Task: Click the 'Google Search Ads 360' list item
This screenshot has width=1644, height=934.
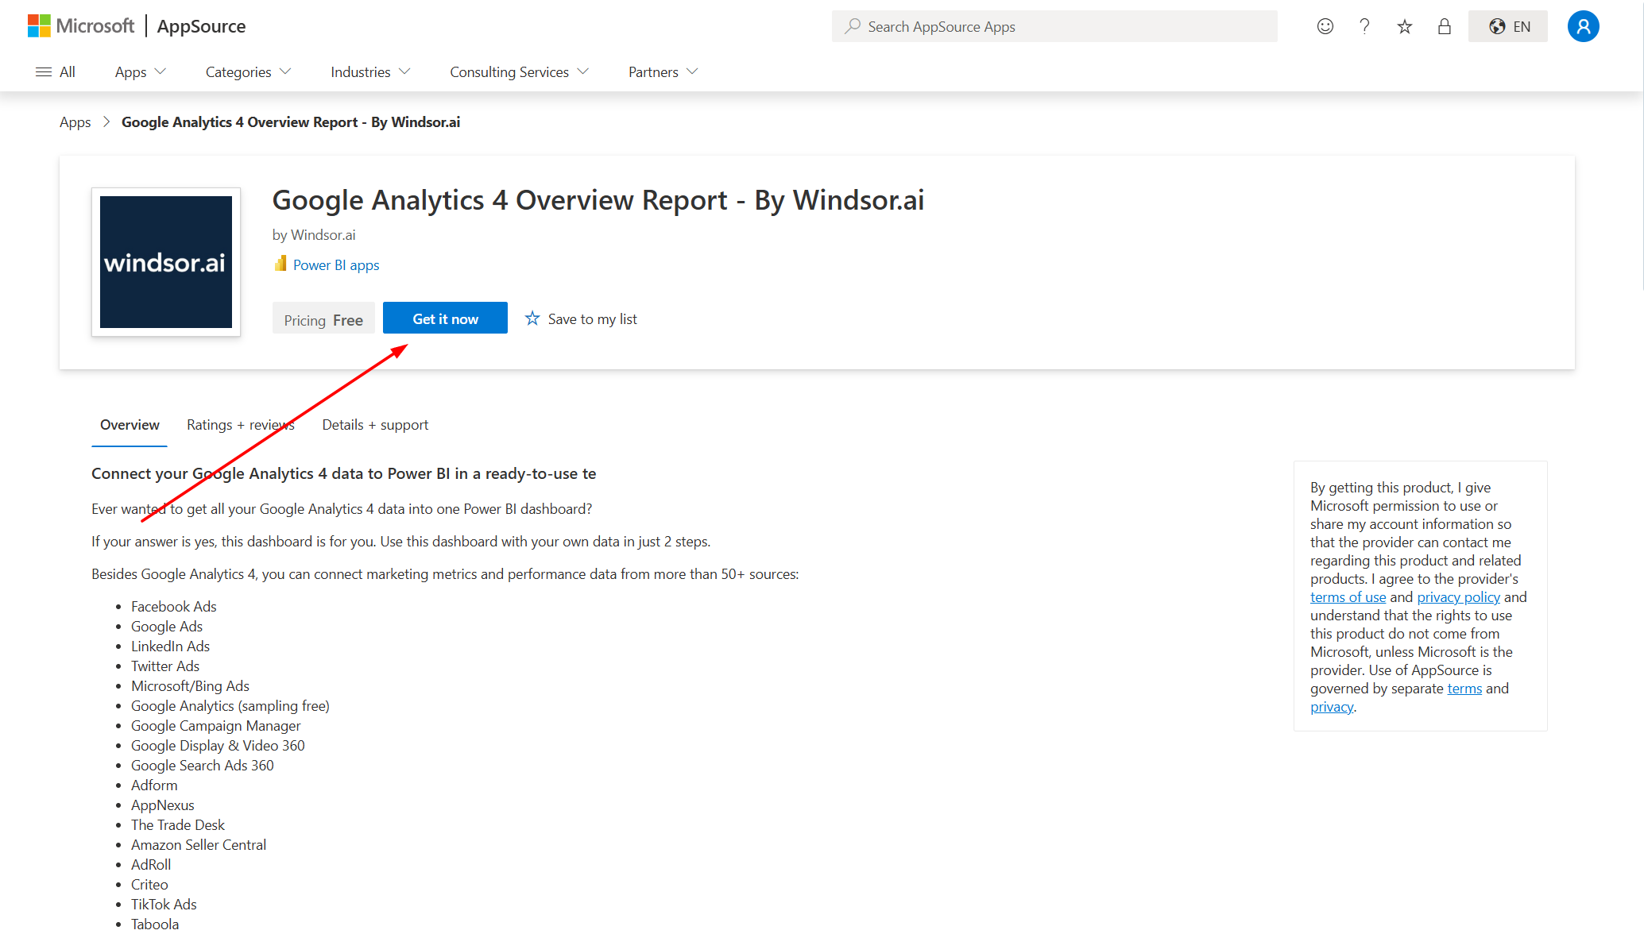Action: click(x=203, y=766)
